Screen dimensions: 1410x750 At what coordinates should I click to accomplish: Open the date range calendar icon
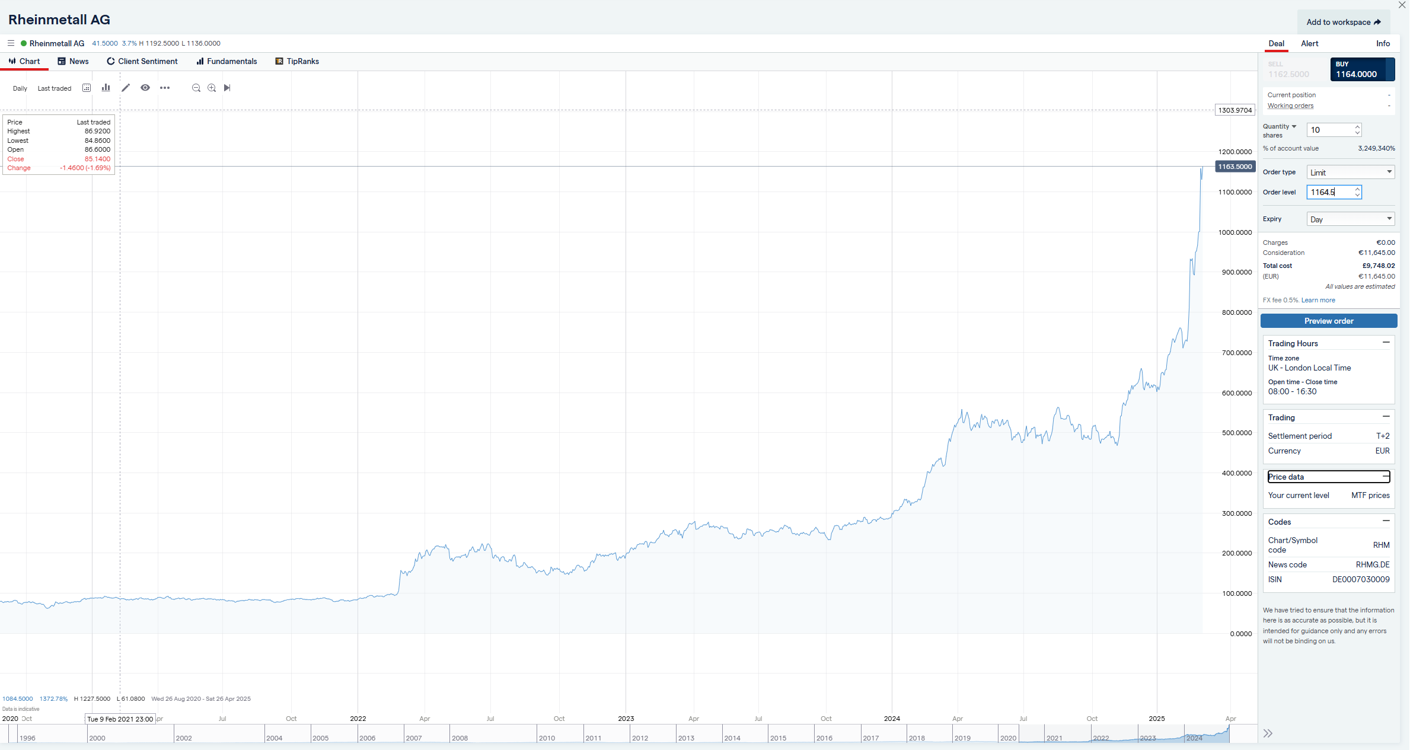point(87,88)
